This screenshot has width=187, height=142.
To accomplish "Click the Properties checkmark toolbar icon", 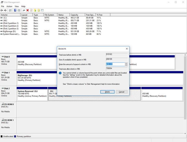I will (x=31, y=10).
